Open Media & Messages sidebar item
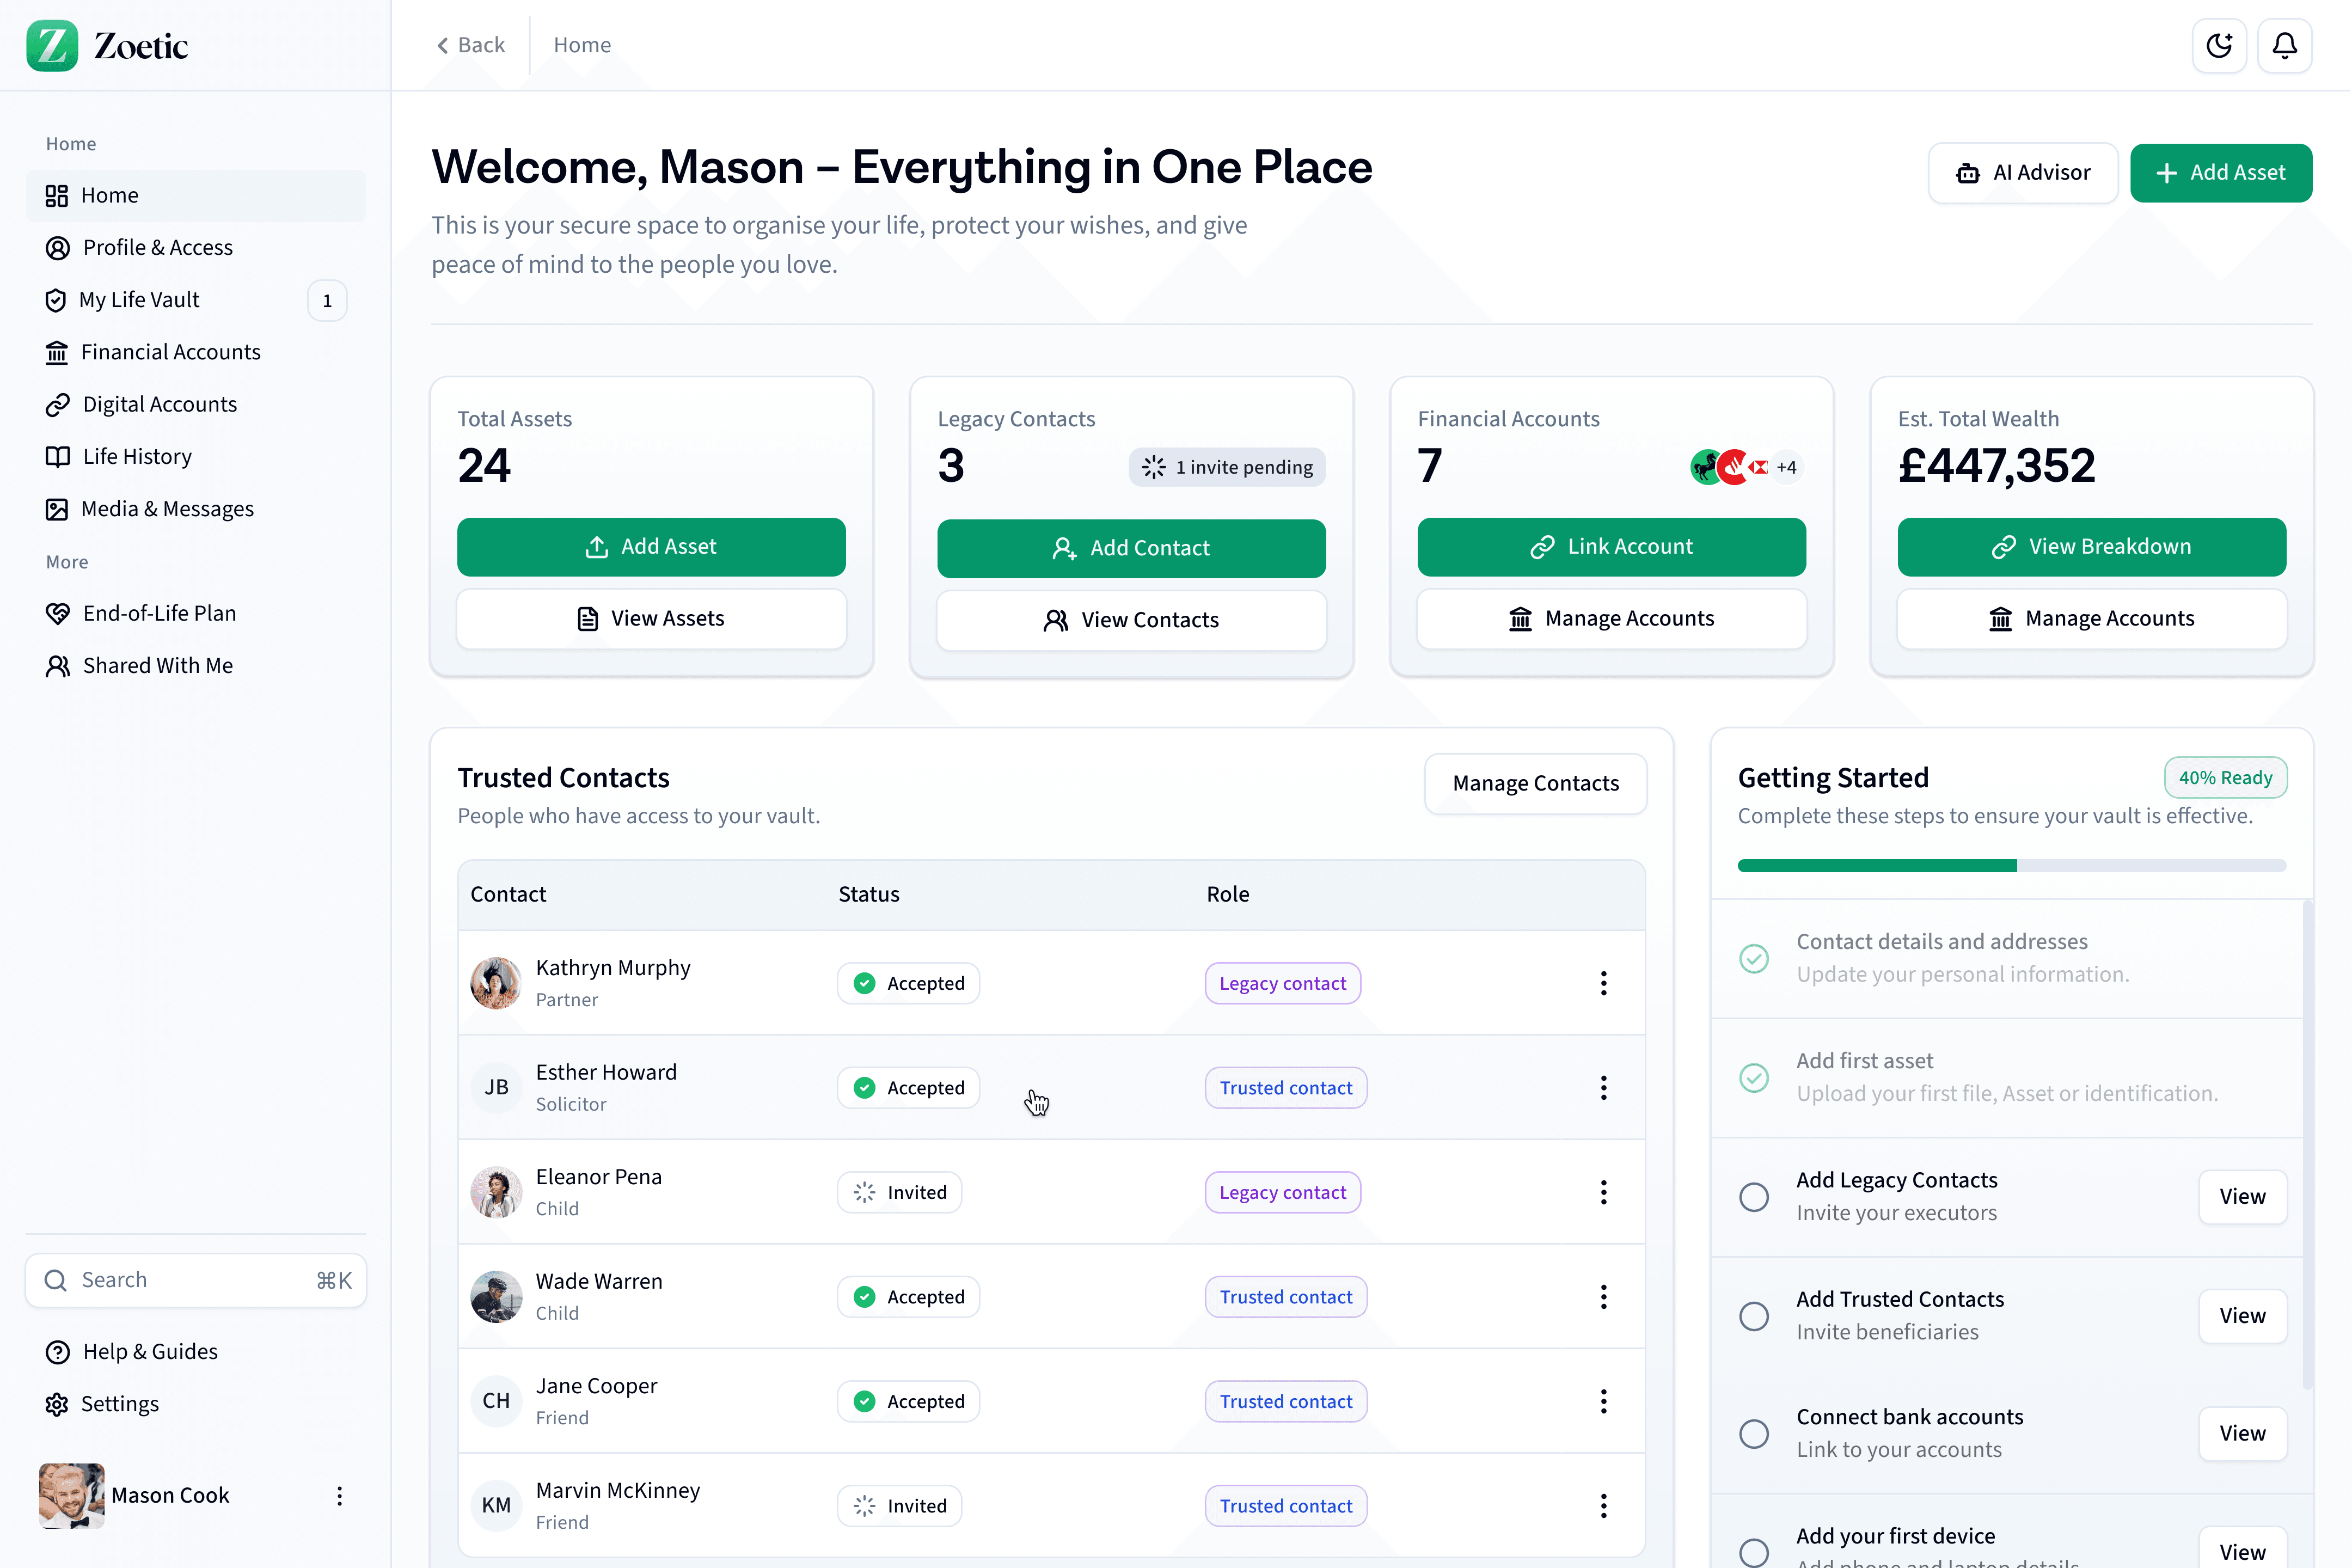The height and width of the screenshot is (1568, 2352). [167, 509]
